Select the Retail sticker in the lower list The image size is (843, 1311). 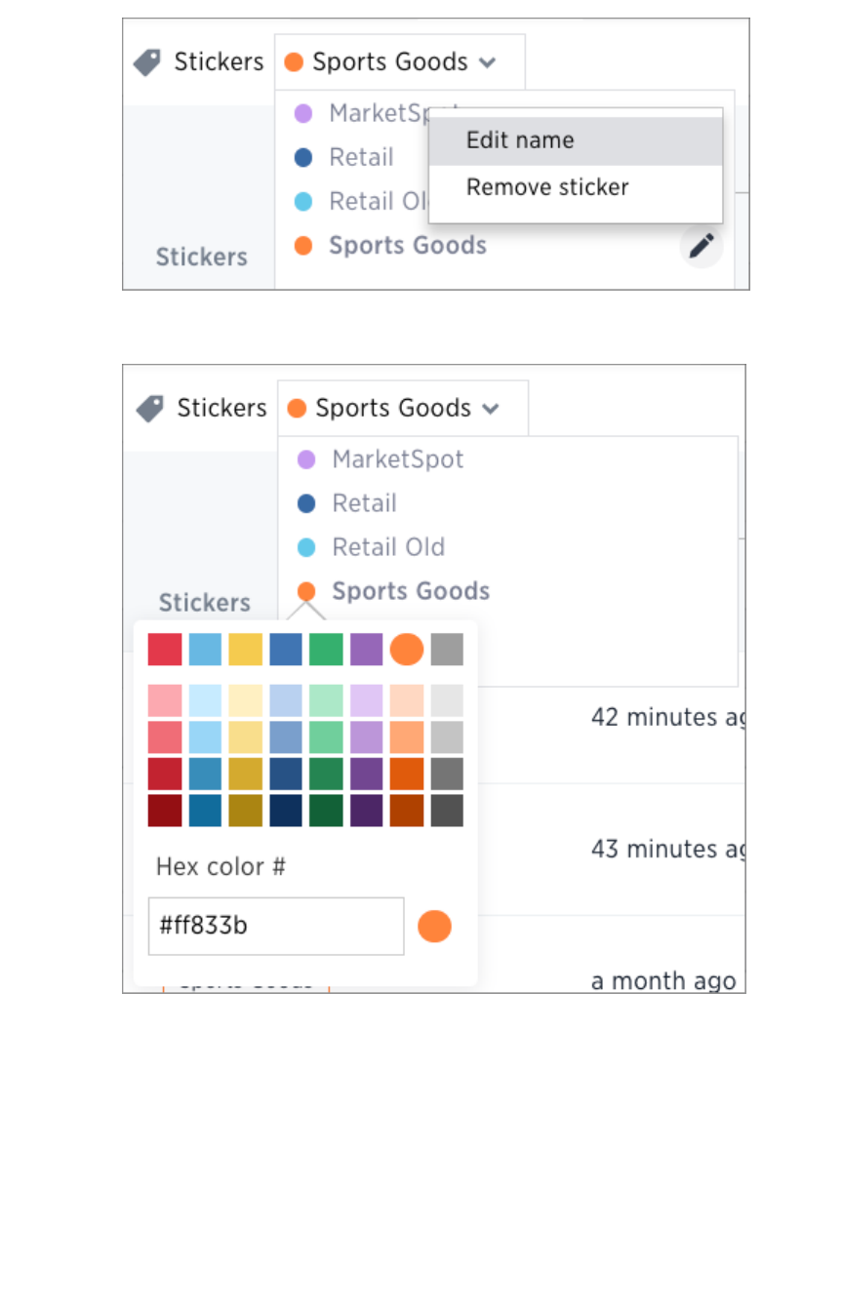click(x=364, y=503)
